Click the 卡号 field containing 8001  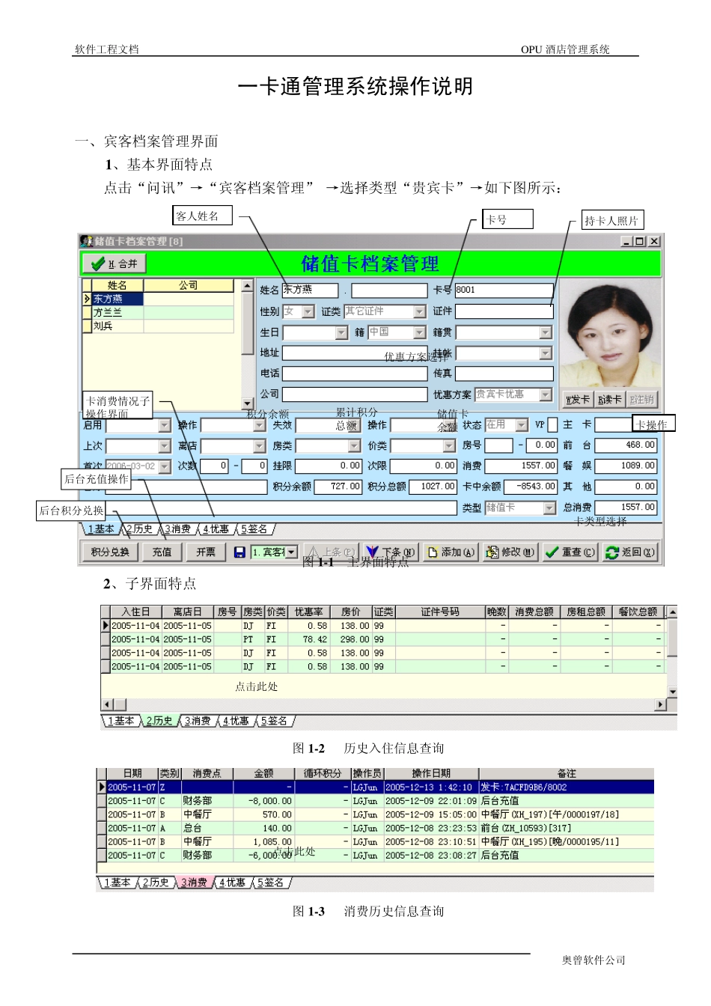click(x=504, y=290)
